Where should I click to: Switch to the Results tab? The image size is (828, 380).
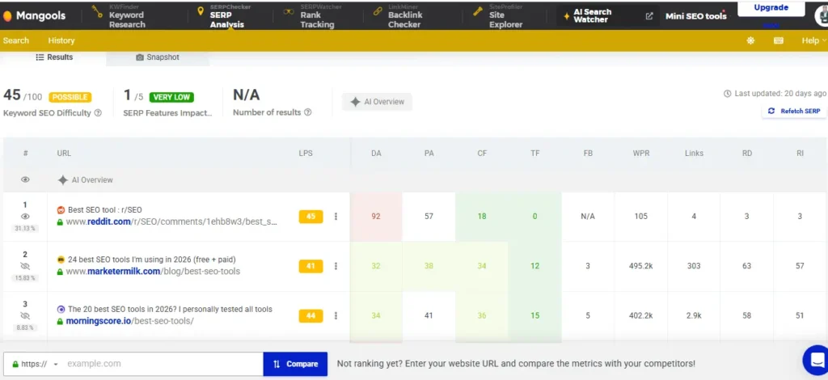54,57
